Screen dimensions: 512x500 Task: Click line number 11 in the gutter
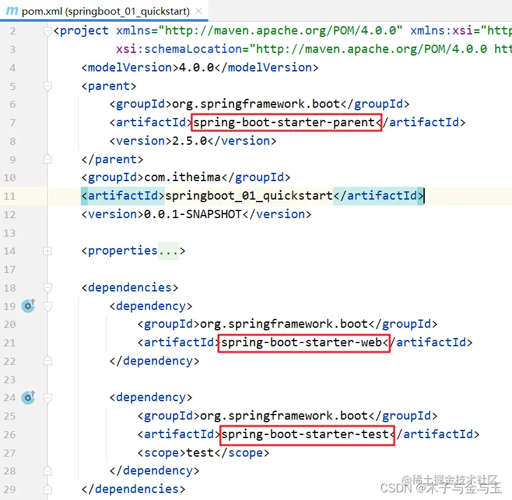coord(10,196)
